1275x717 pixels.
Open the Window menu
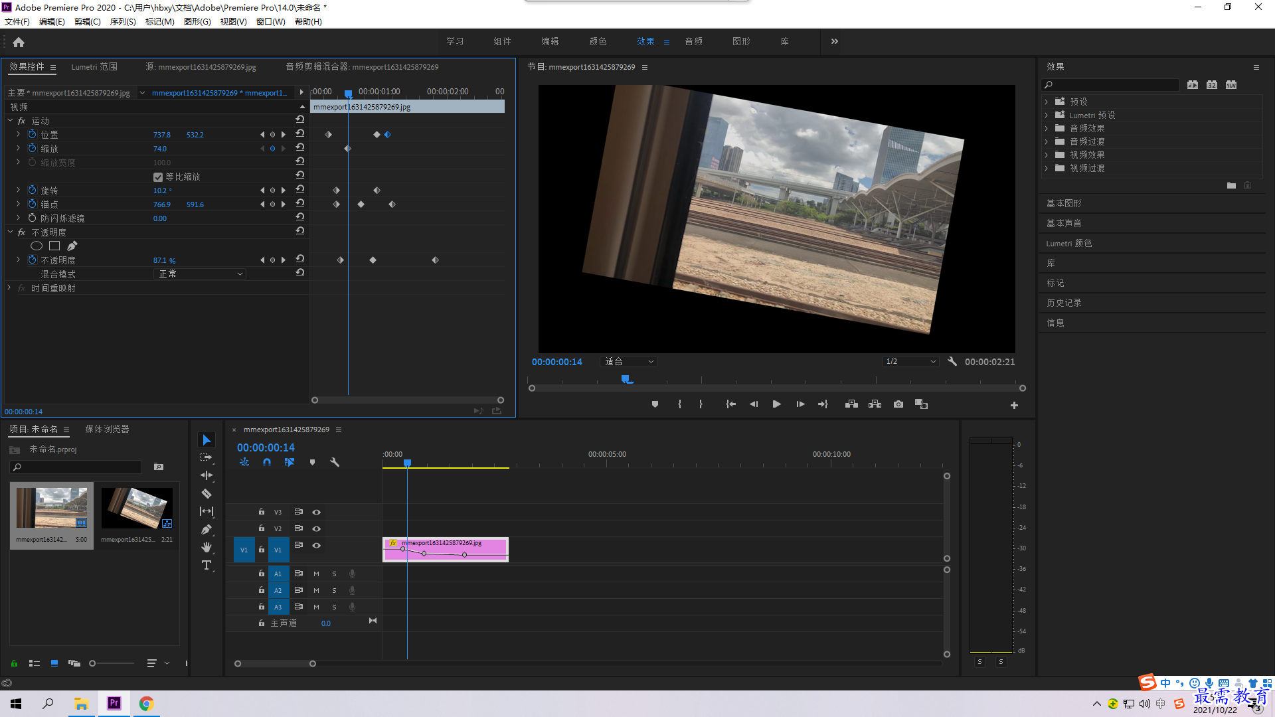pyautogui.click(x=271, y=21)
